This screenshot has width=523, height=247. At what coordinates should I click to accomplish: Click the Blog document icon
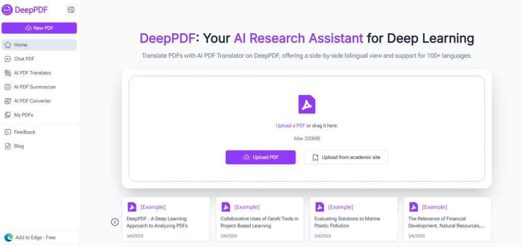8,146
